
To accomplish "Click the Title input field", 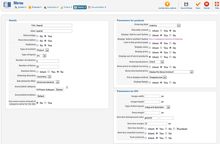I will point(54,26).
